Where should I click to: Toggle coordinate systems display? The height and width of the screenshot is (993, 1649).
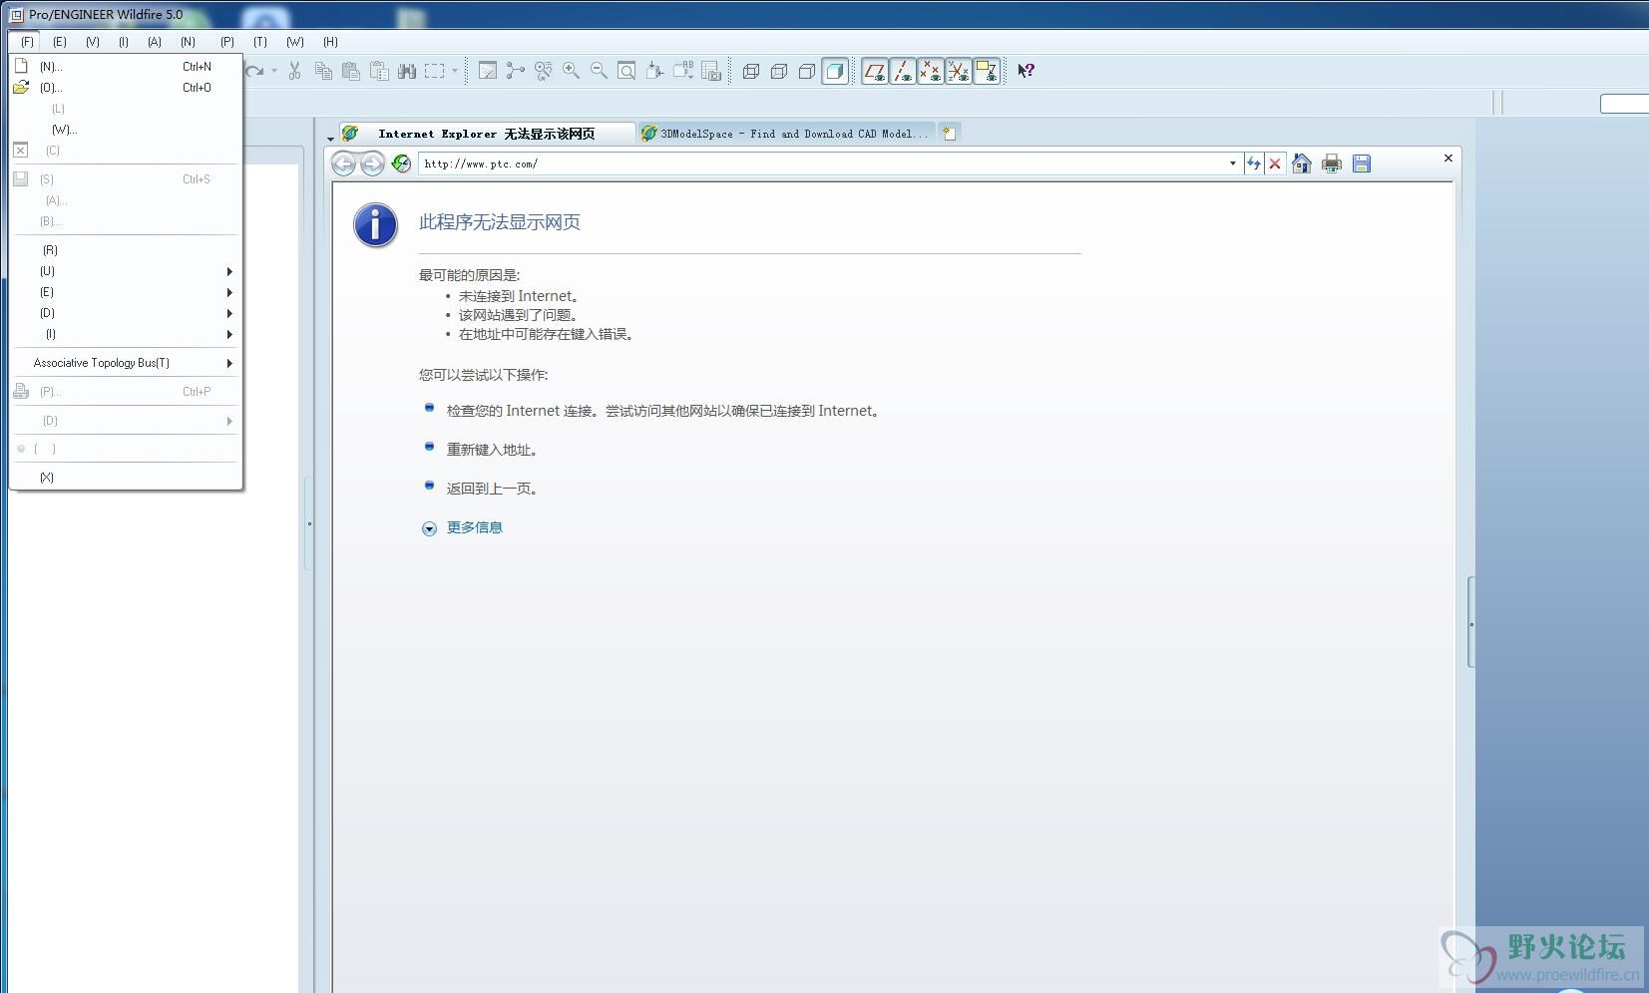click(x=959, y=71)
